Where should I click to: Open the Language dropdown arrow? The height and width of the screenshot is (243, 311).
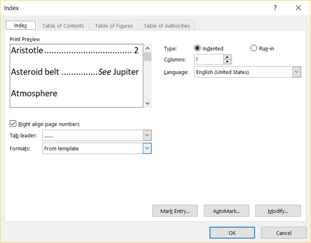(x=297, y=72)
